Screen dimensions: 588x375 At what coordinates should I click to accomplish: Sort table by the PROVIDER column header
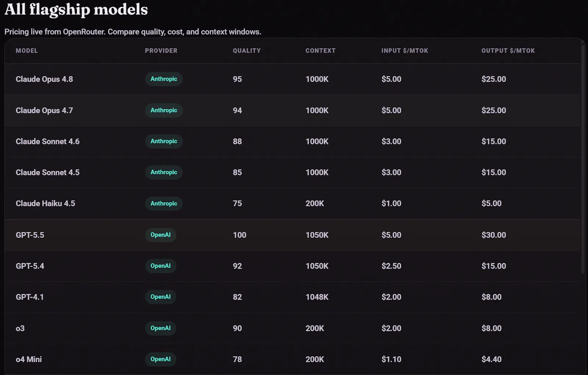tap(161, 51)
